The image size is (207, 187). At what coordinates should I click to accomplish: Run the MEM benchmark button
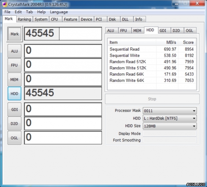[14, 79]
